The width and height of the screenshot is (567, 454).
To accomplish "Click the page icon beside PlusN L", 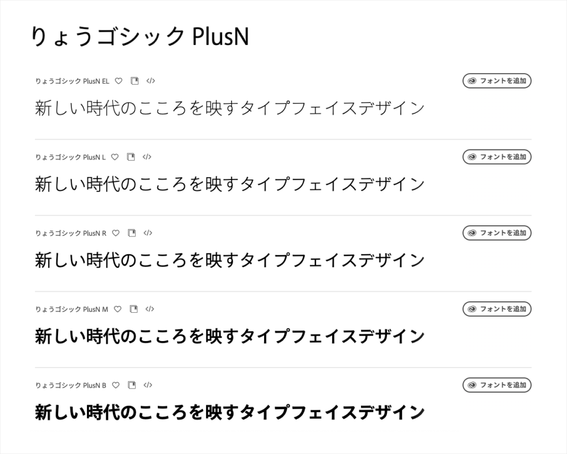I will [x=131, y=157].
